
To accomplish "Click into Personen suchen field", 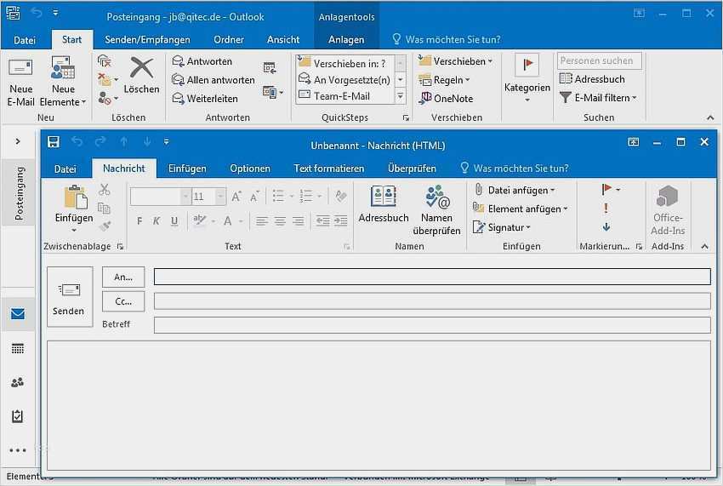I will tap(599, 60).
